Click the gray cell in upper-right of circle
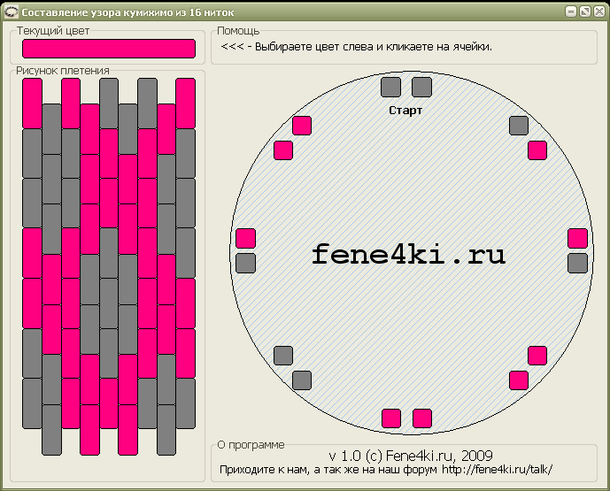 tap(519, 126)
